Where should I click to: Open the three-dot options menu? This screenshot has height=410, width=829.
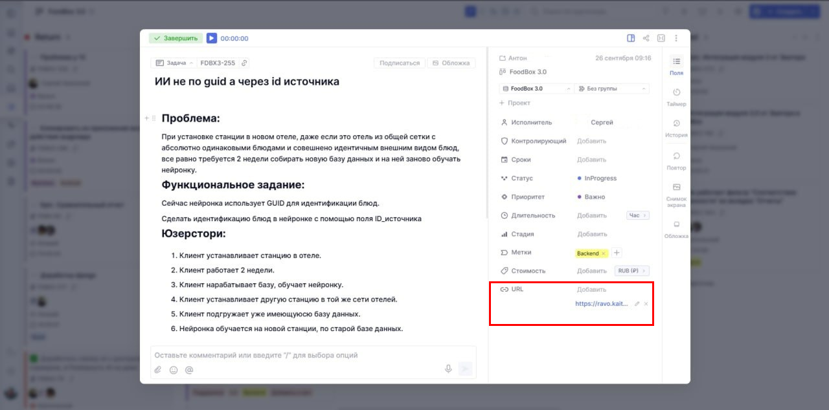point(676,38)
